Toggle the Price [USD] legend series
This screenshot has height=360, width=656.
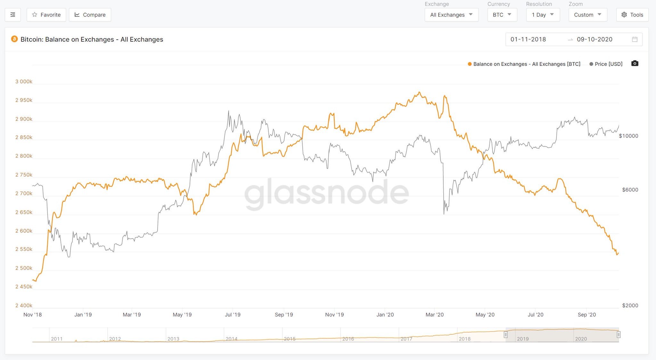[x=608, y=64]
